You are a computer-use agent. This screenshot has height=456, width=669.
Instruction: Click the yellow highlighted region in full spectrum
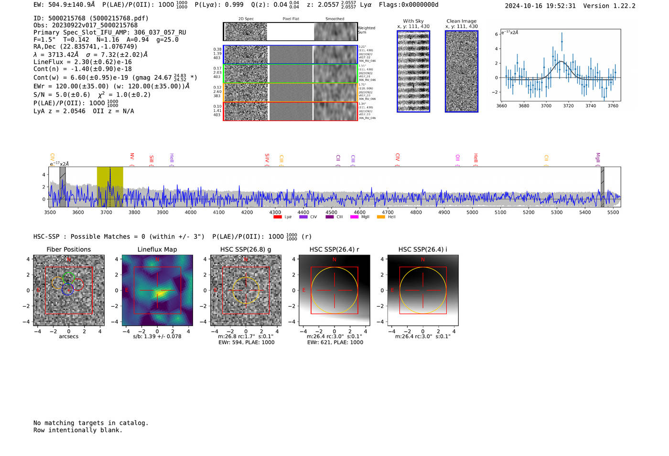coord(110,187)
